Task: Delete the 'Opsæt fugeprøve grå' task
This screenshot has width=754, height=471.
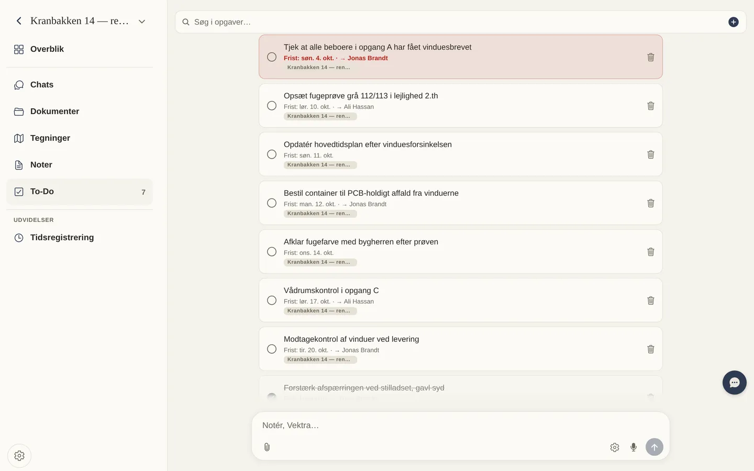Action: click(x=651, y=106)
